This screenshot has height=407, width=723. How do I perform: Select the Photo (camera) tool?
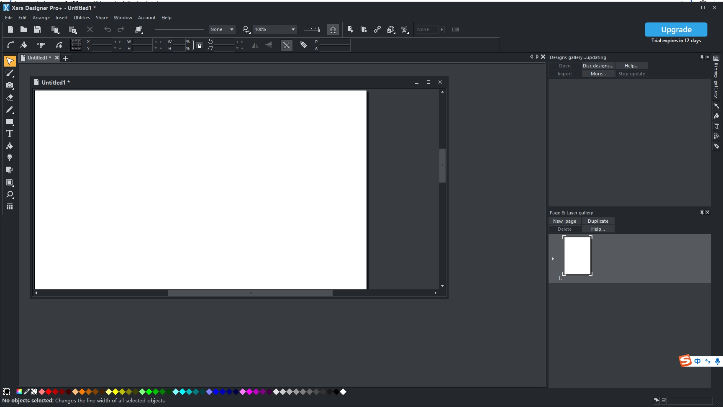tap(9, 85)
